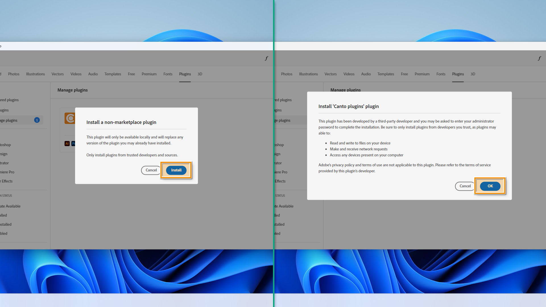Image resolution: width=546 pixels, height=307 pixels.
Task: Open the Plugins tab in left screenshot
Action: point(185,74)
